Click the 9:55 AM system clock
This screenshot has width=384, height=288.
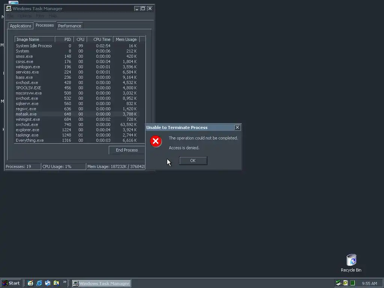(x=369, y=283)
